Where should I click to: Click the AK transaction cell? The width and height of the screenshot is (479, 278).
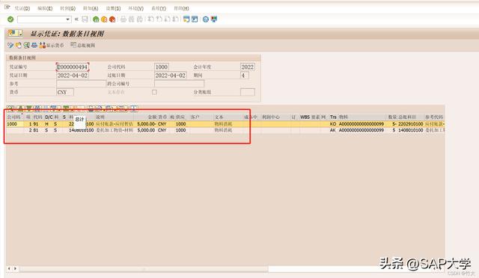click(333, 130)
